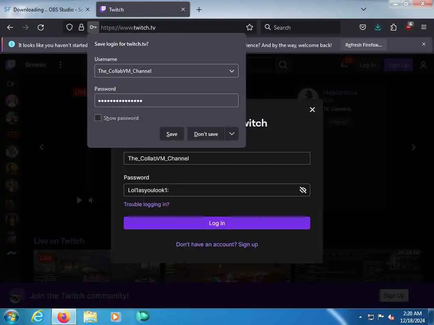Open the tracking protection shield icon
This screenshot has width=434, height=325.
click(70, 28)
